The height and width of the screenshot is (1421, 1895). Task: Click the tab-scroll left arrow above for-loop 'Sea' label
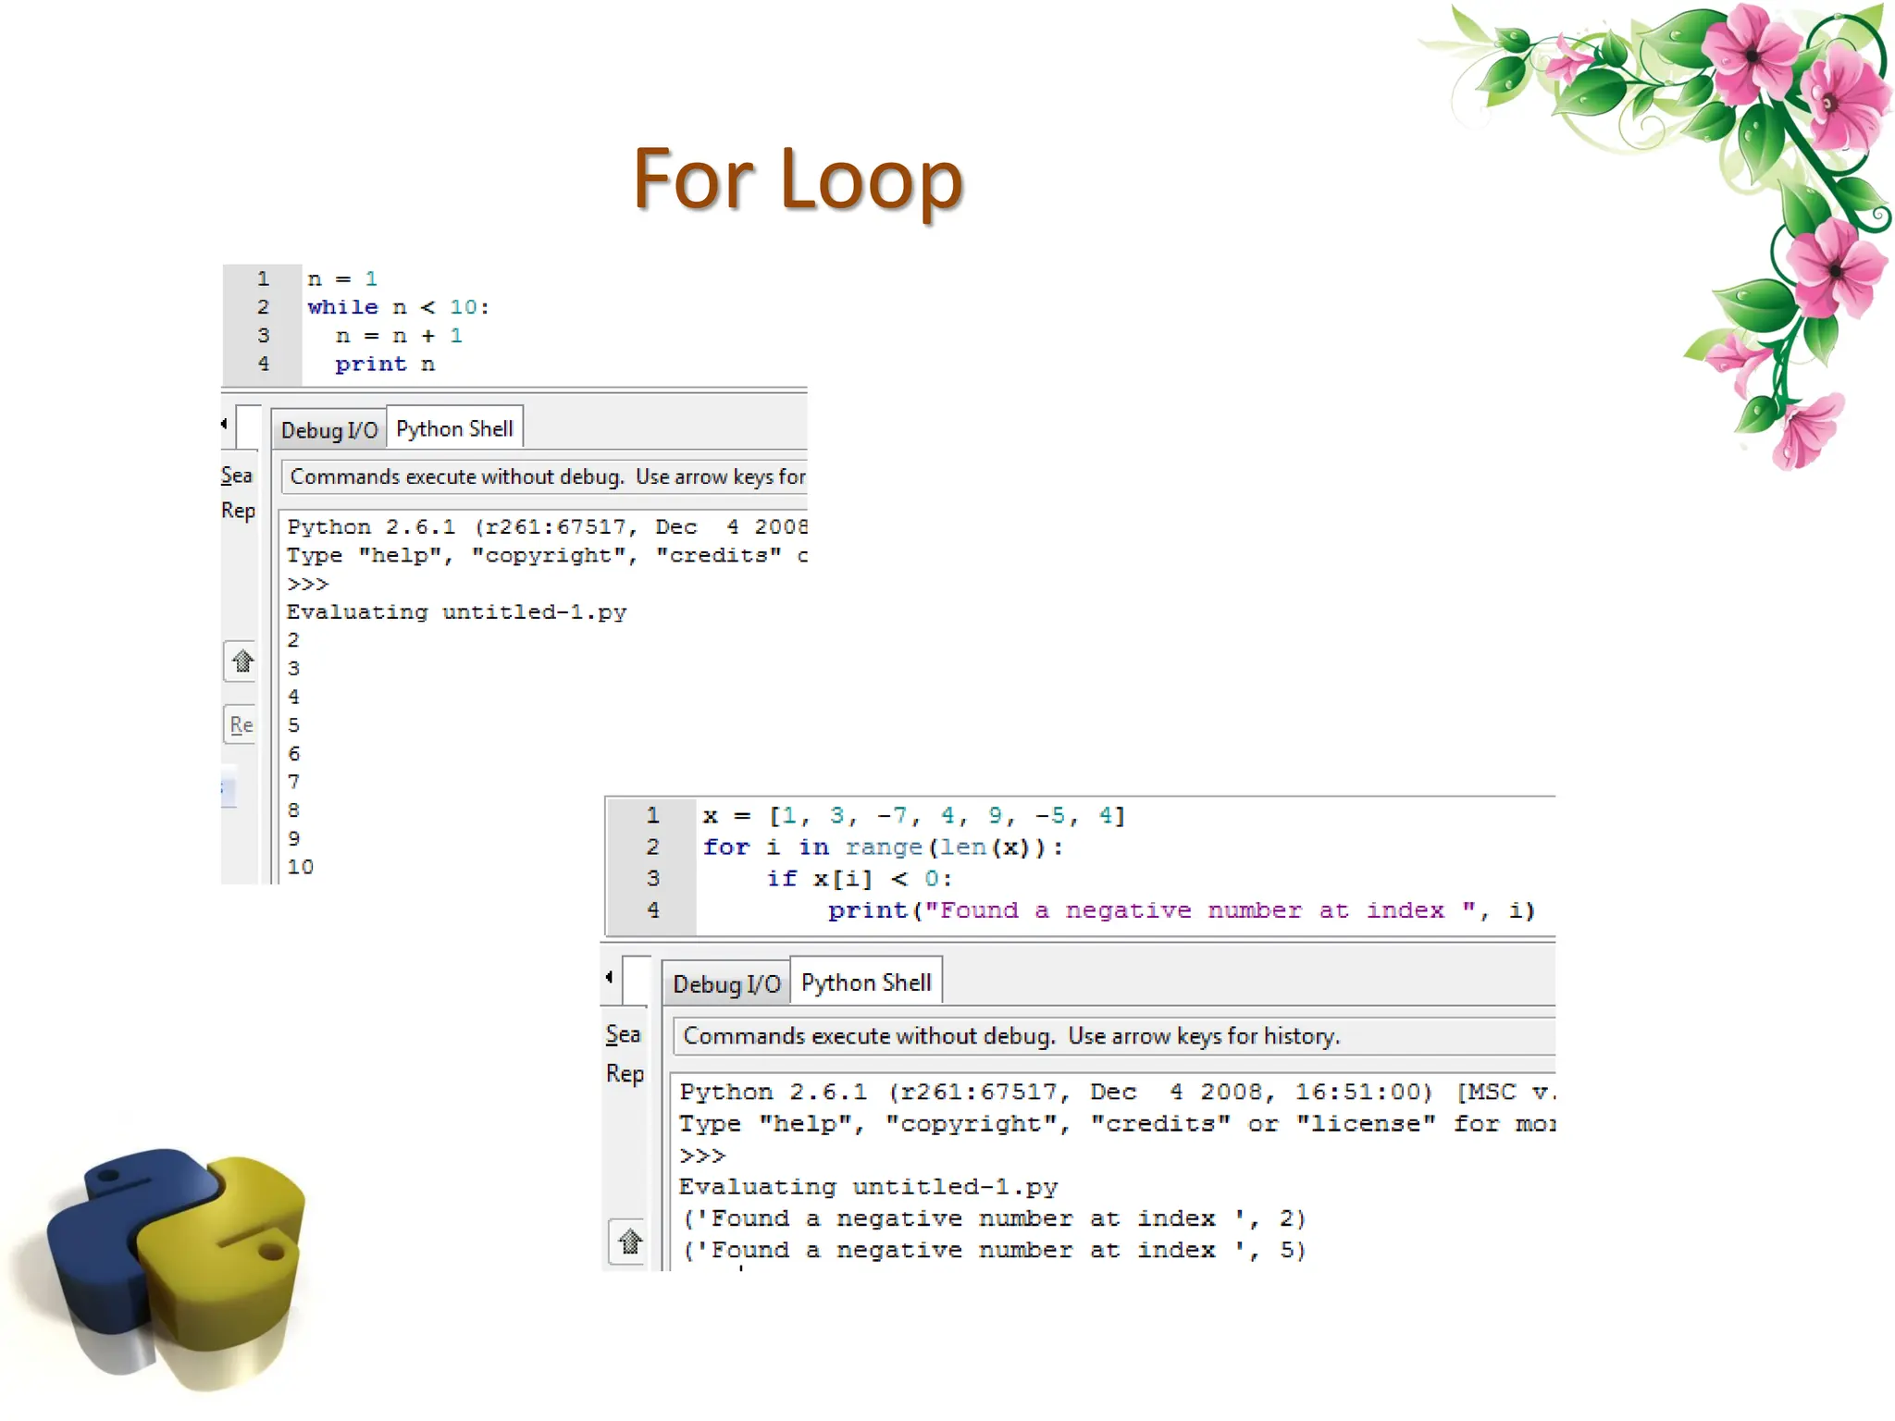(609, 977)
